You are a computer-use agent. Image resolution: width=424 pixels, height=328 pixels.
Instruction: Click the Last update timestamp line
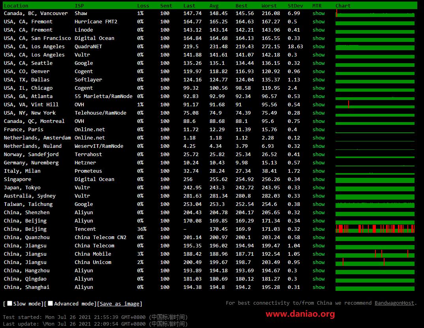coord(95,324)
